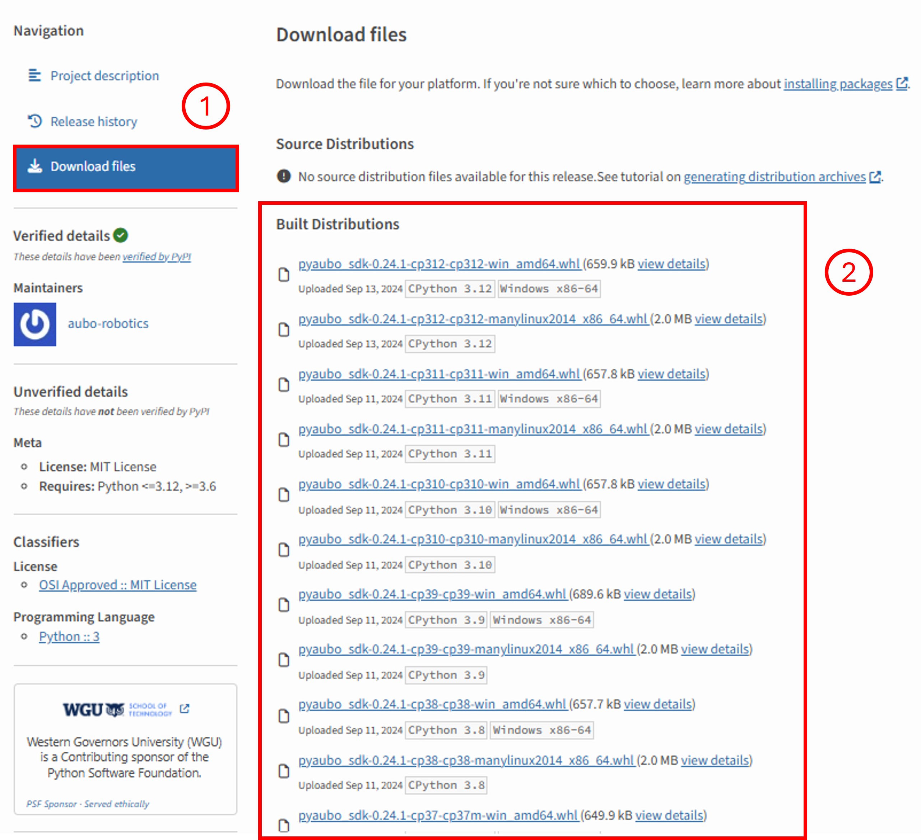Select Download files navigation item
Screen dimensions: 921x840
pos(126,168)
